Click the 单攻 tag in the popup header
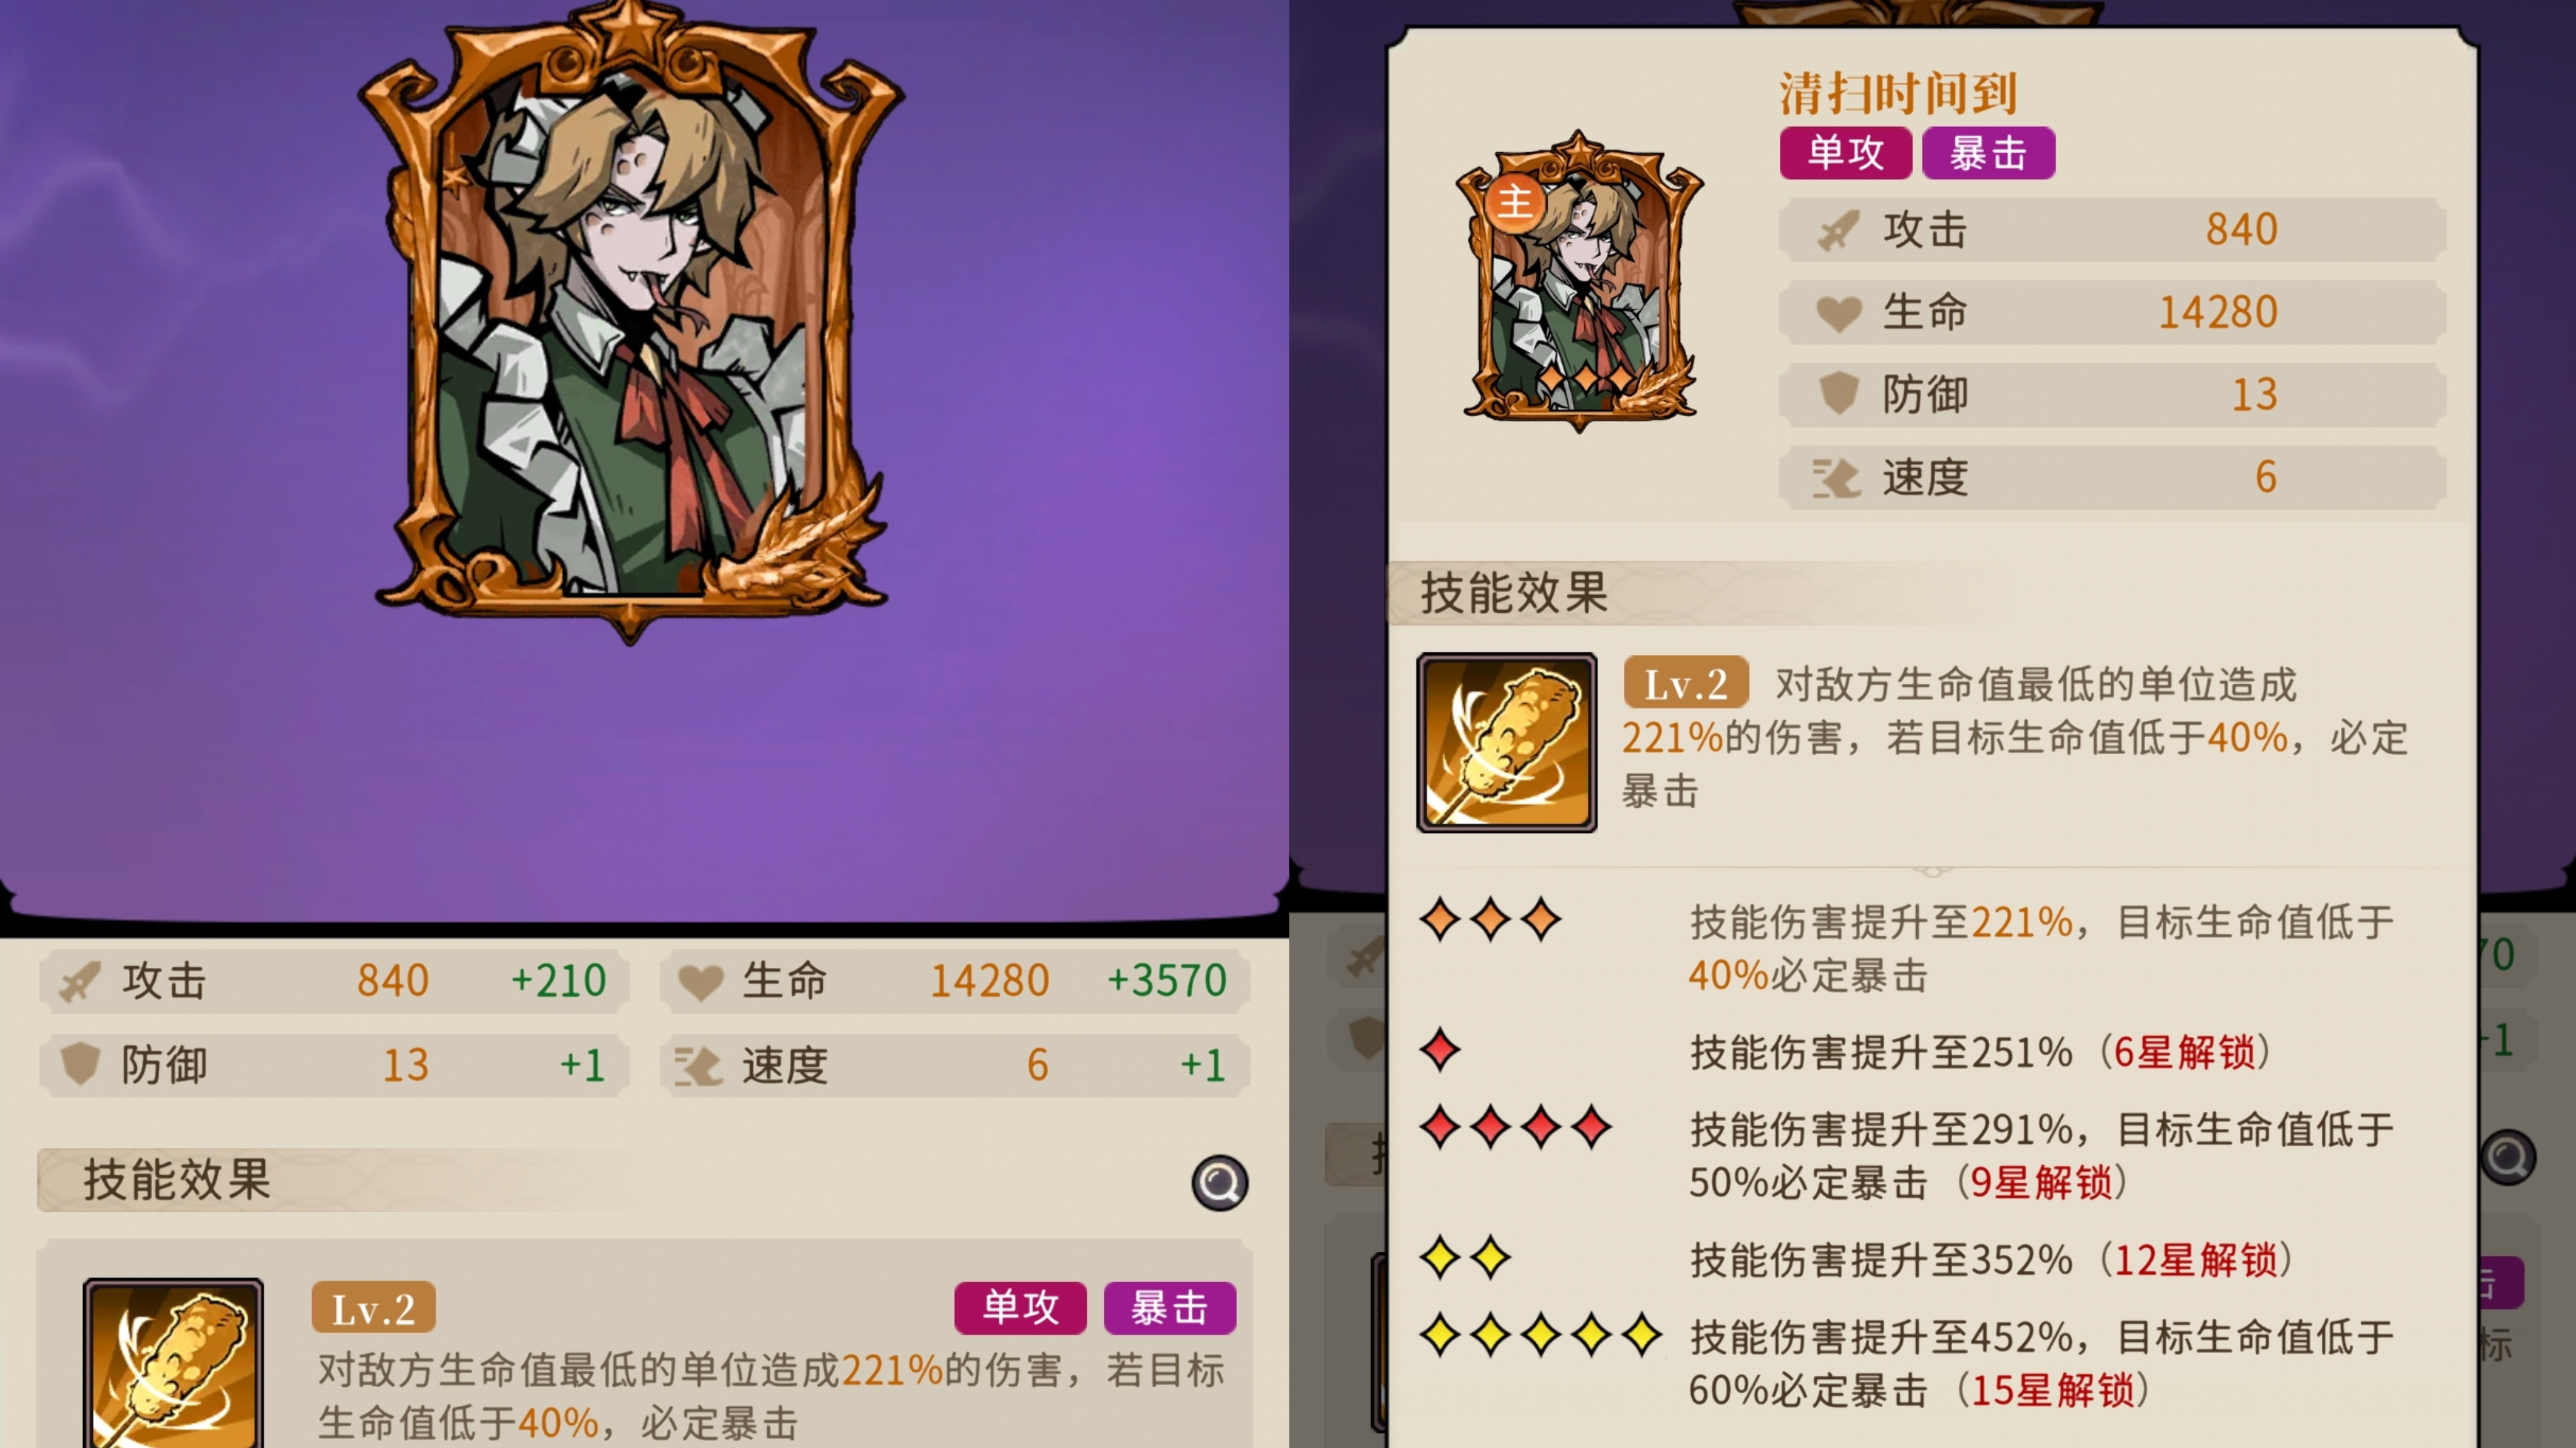 pos(1845,153)
